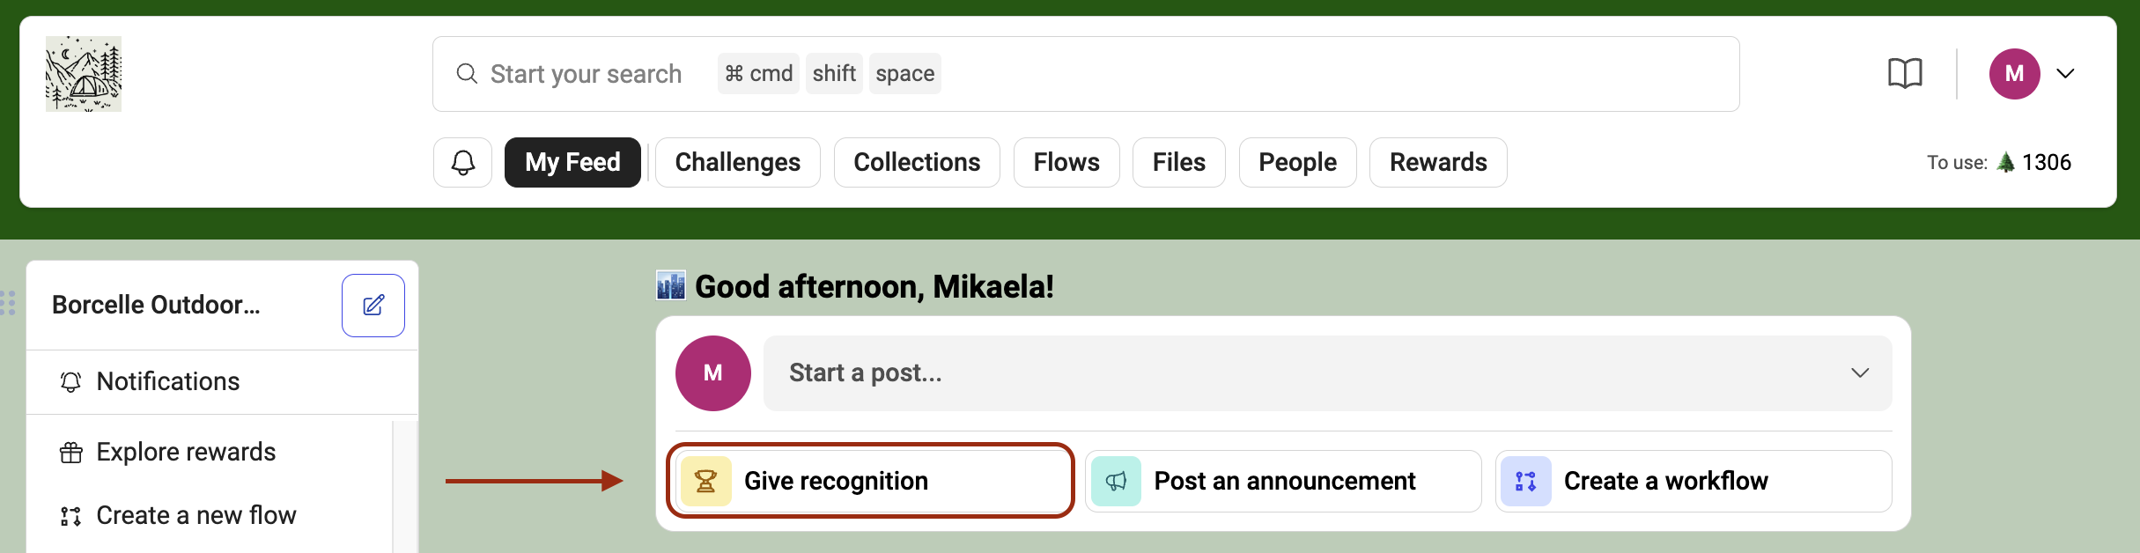The height and width of the screenshot is (553, 2140).
Task: Open the M profile avatar menu
Action: 2014,74
